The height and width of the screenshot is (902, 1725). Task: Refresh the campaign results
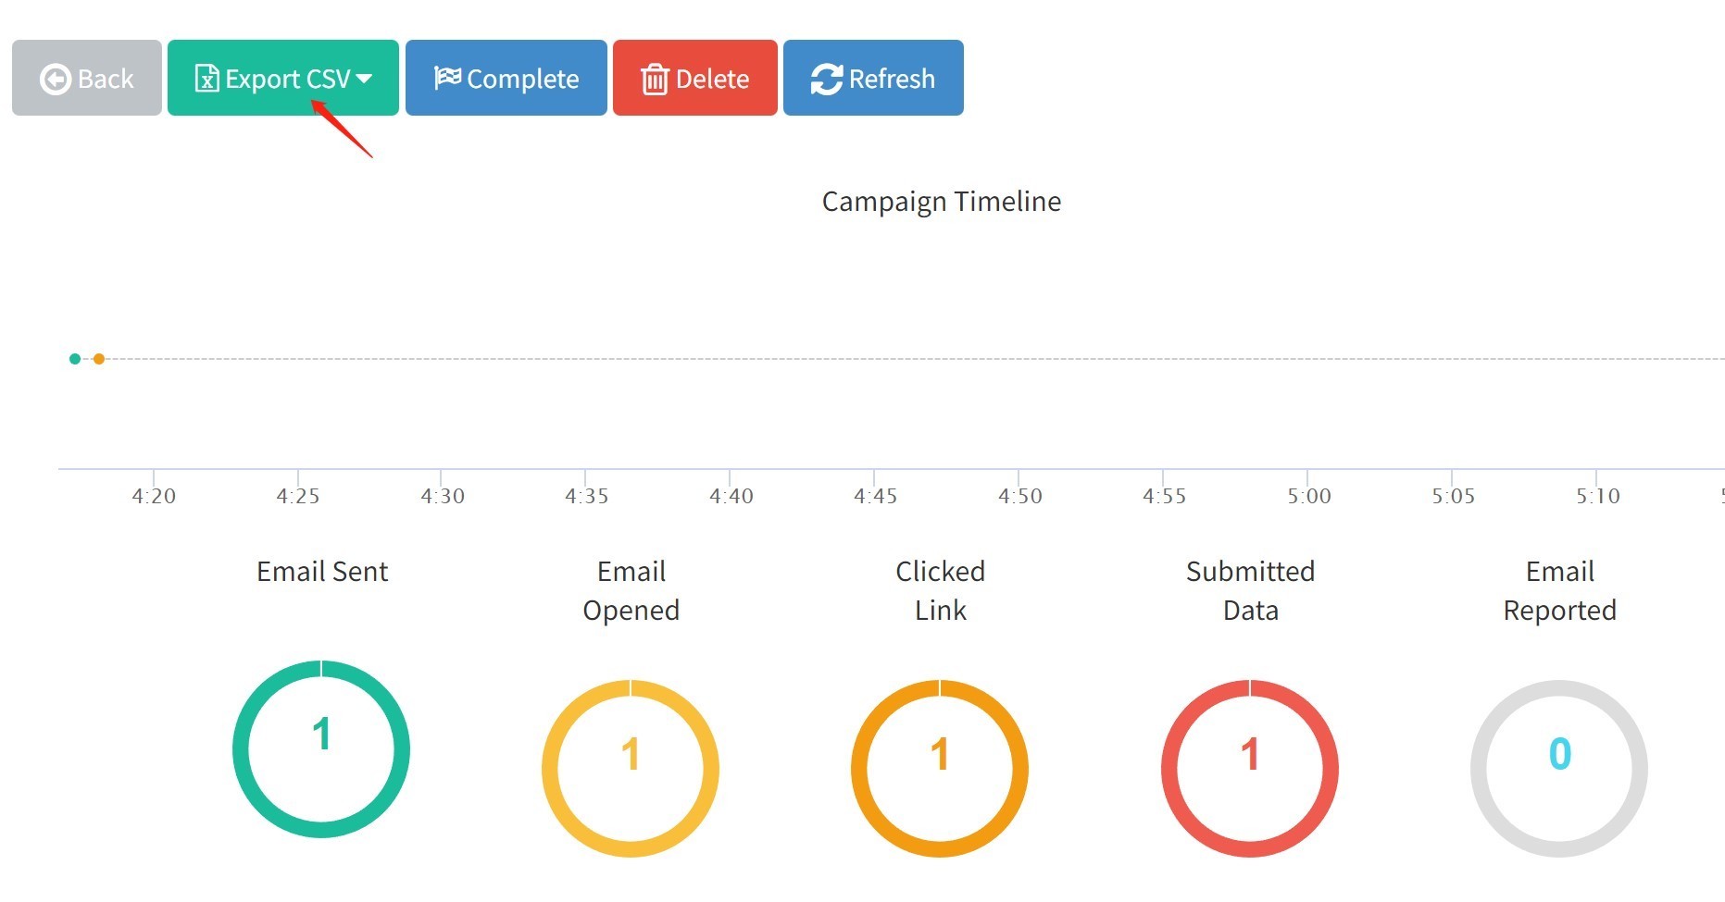click(873, 78)
